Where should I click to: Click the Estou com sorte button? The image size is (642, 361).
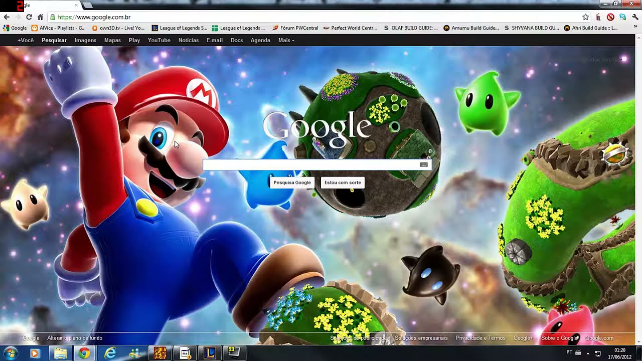tap(343, 183)
